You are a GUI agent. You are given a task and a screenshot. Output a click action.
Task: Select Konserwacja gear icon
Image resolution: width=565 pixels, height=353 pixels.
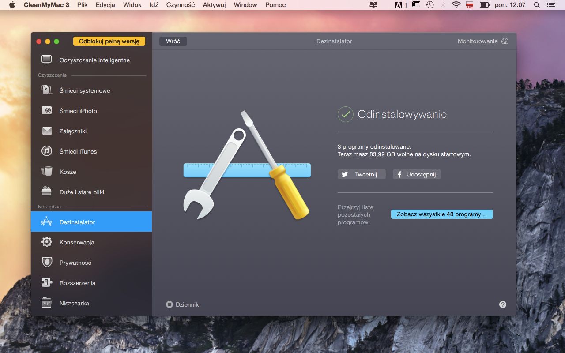tap(47, 242)
